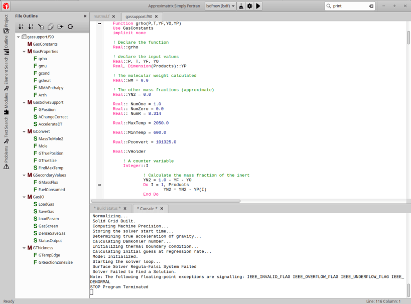Click the clean project broom icon

241,6
